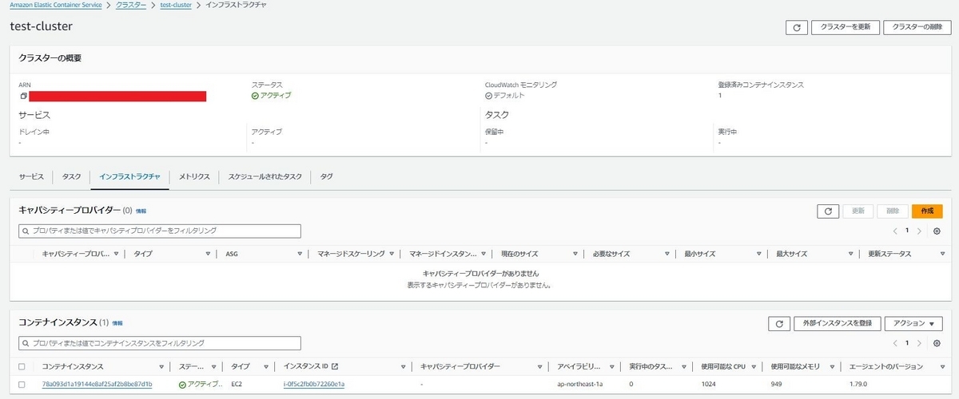Switch to the タスク tab
Screen dimensions: 959x399
[x=71, y=176]
